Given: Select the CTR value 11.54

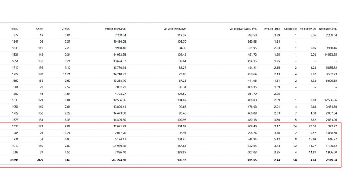Looking at the screenshot, I should [x=66, y=94].
